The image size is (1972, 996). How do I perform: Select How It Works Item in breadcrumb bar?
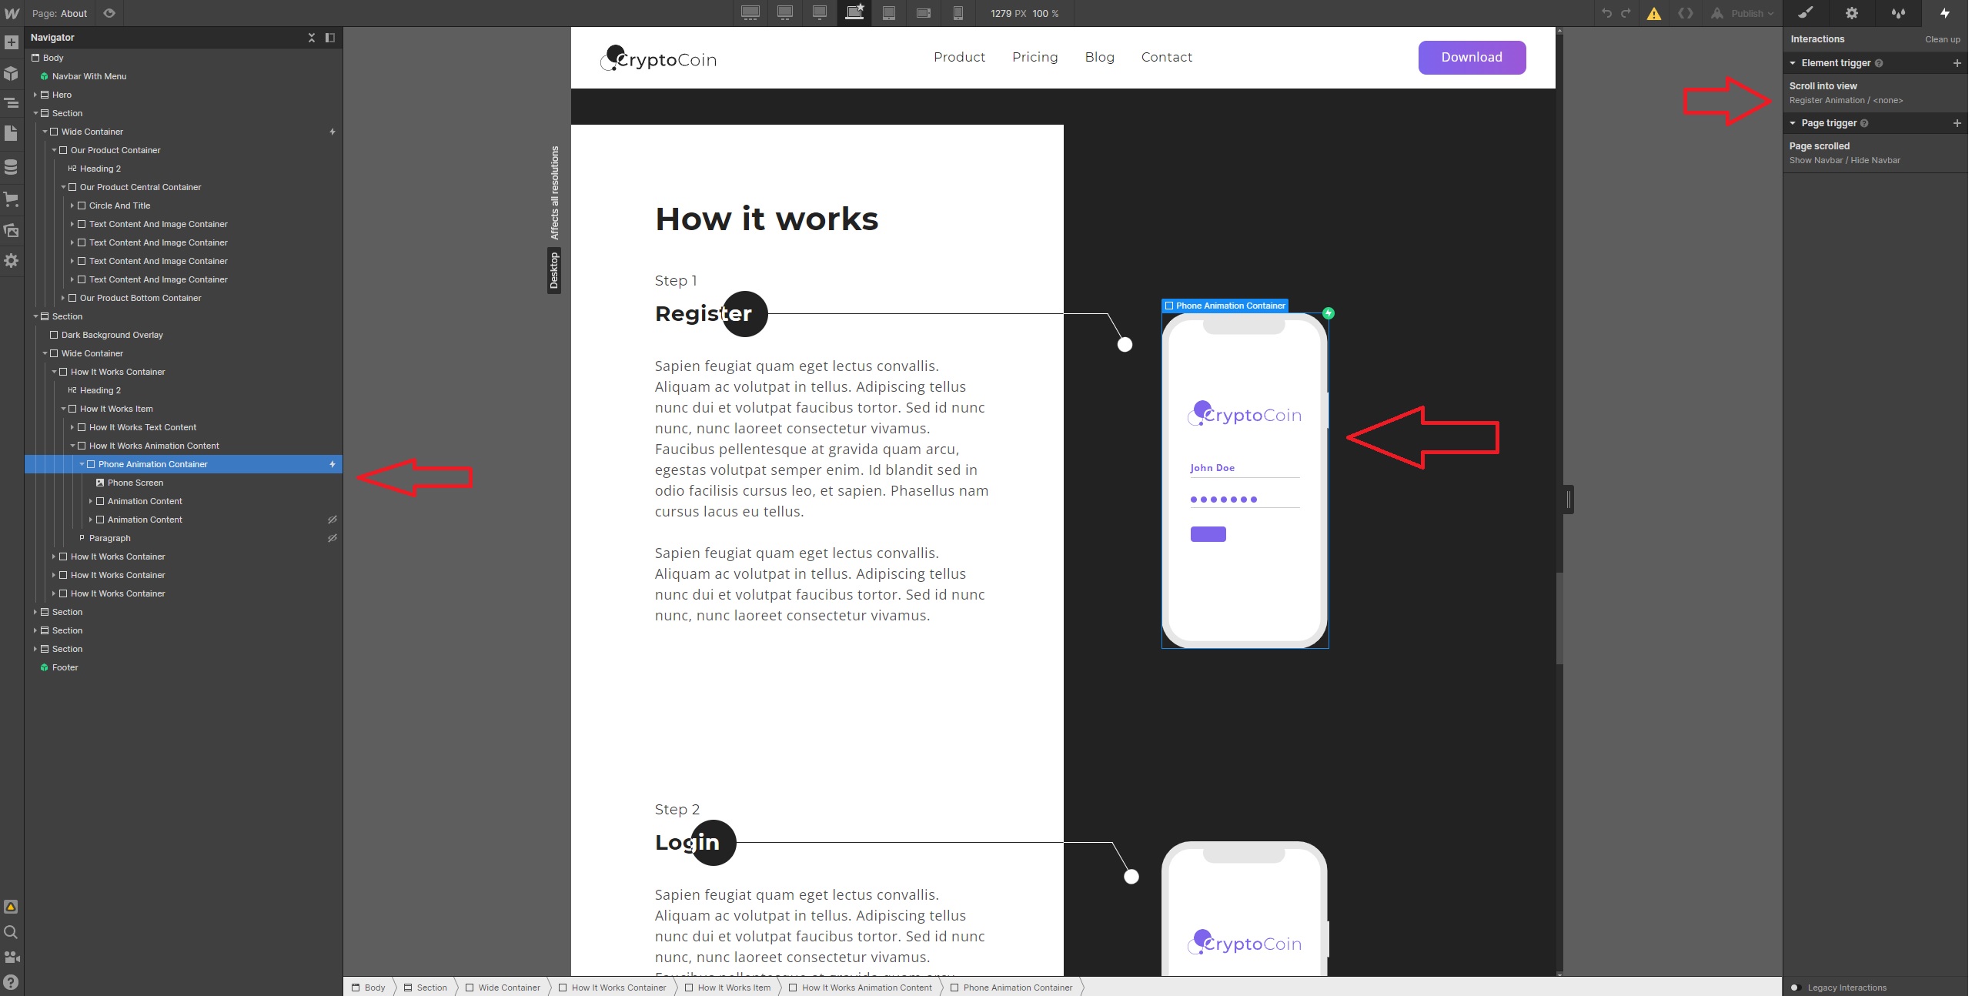727,988
